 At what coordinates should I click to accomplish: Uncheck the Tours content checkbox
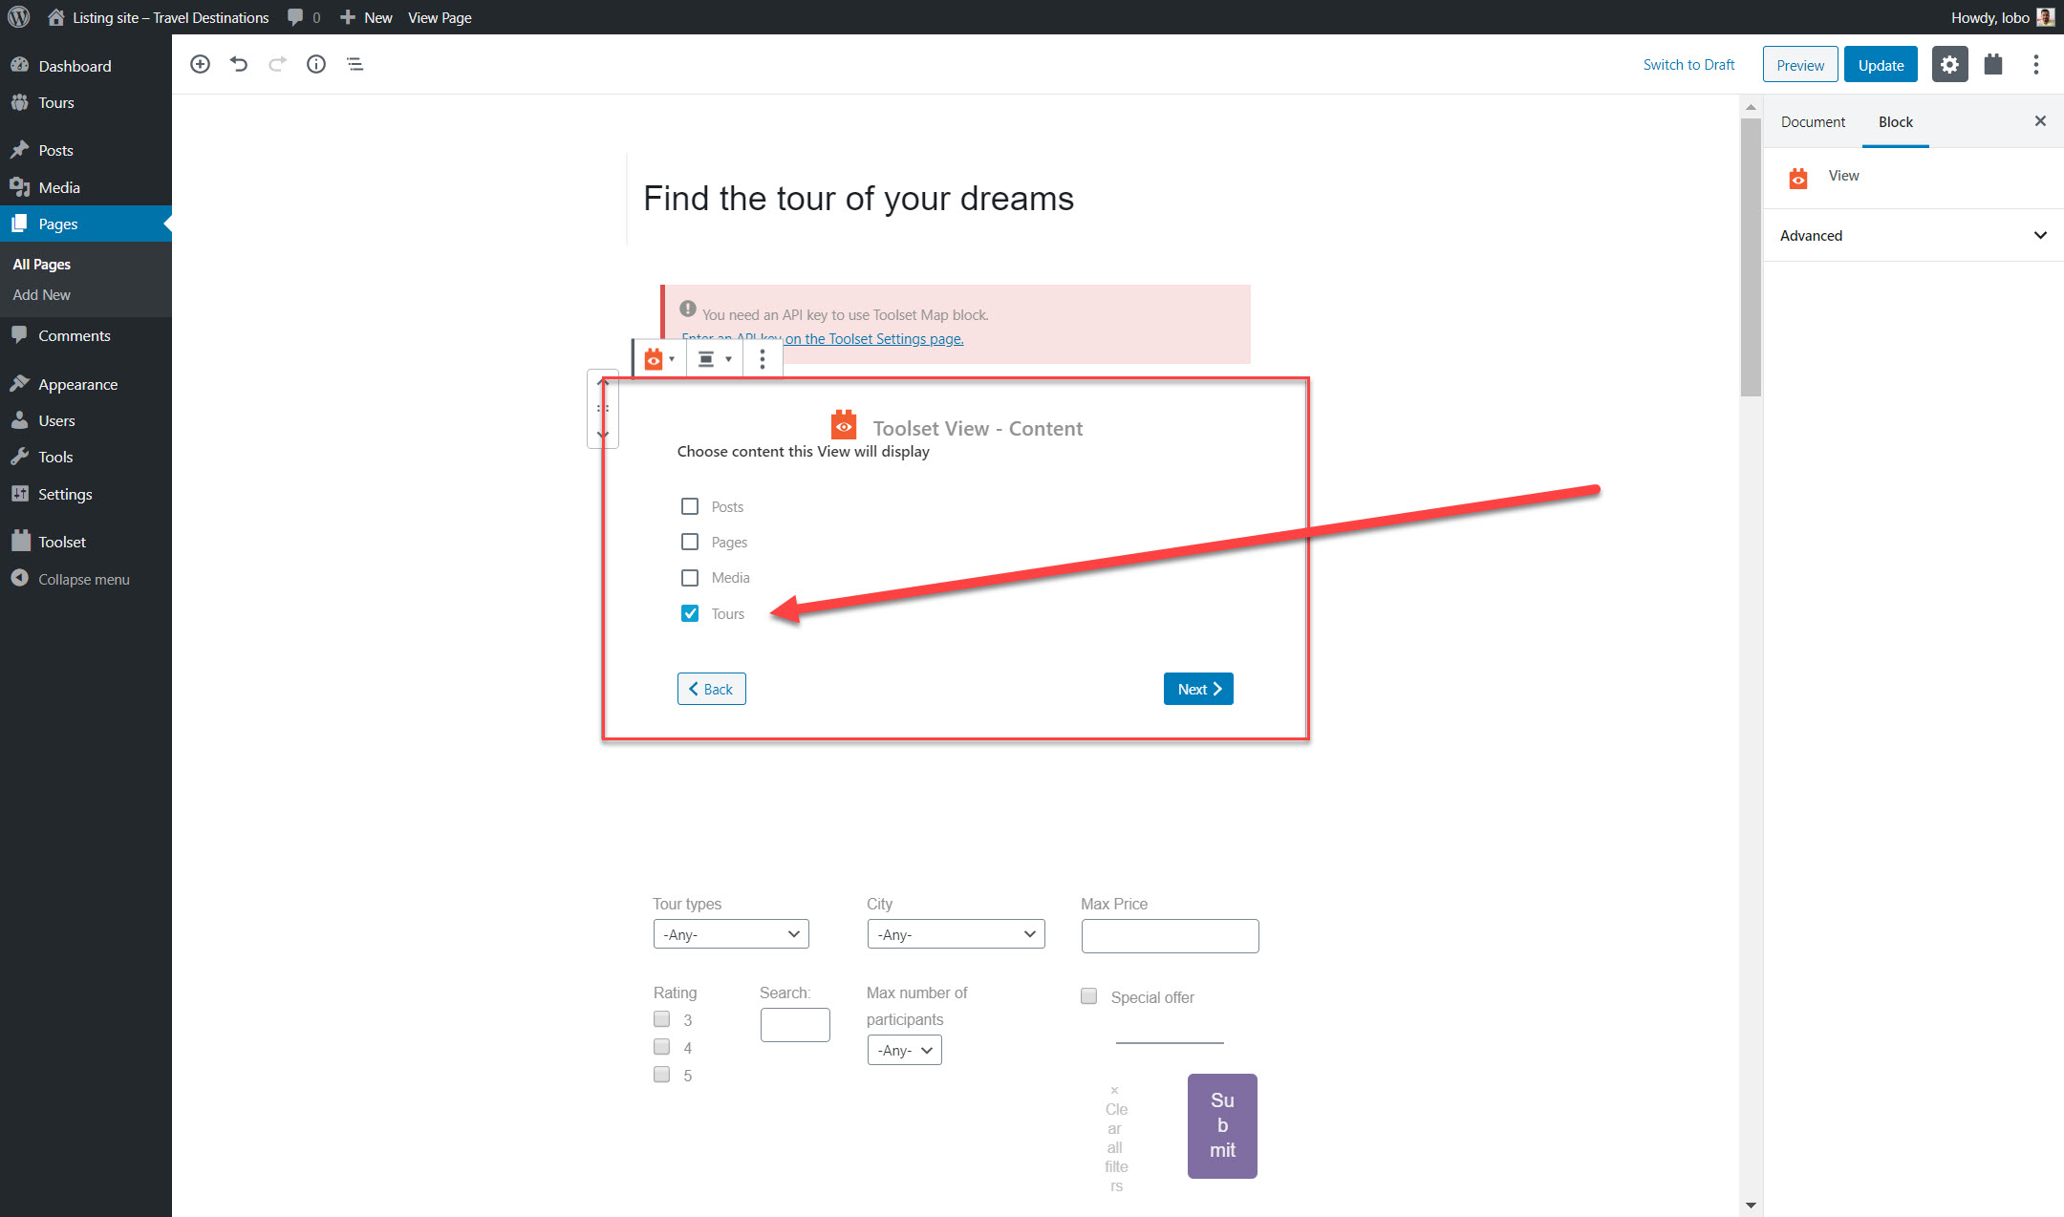(x=690, y=613)
